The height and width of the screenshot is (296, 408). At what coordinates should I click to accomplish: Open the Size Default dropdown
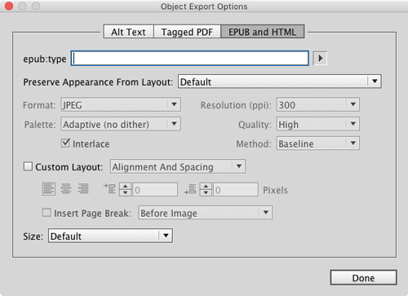(110, 236)
